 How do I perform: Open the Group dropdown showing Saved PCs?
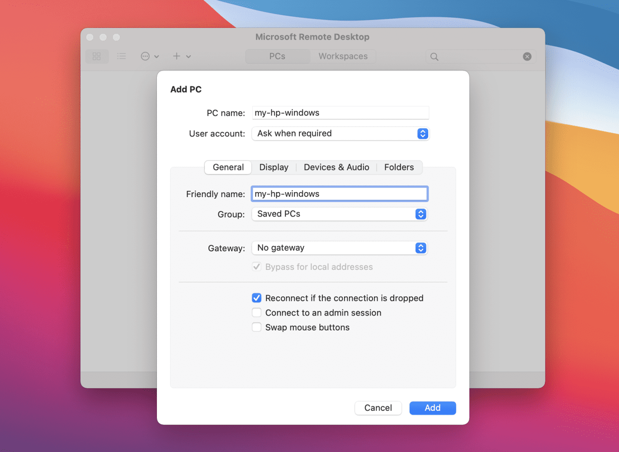tap(340, 214)
